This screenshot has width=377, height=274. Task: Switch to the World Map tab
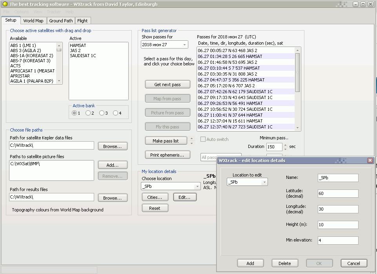pyautogui.click(x=33, y=21)
